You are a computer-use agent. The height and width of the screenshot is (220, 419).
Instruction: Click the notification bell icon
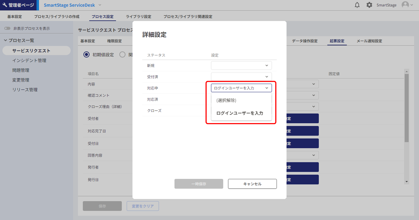tap(357, 5)
